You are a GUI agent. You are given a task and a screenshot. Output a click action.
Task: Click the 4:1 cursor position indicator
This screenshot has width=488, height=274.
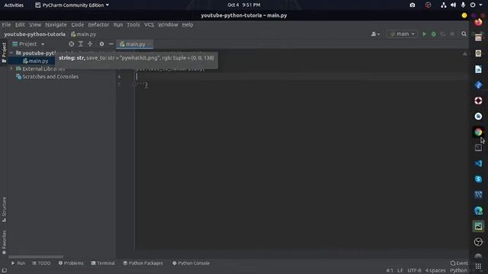(390, 271)
